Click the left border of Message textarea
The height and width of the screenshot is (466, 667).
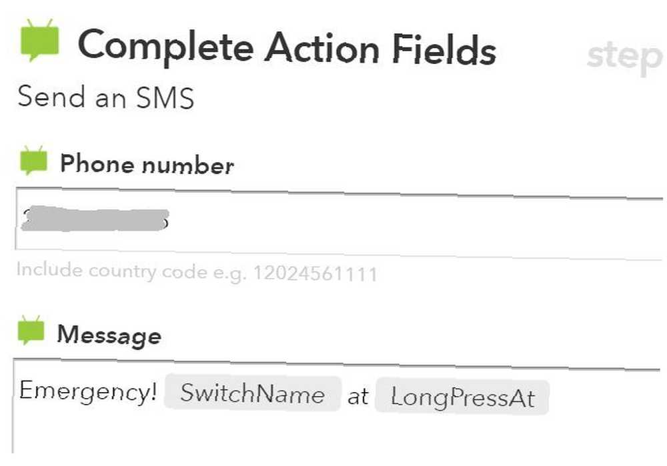tap(13, 406)
